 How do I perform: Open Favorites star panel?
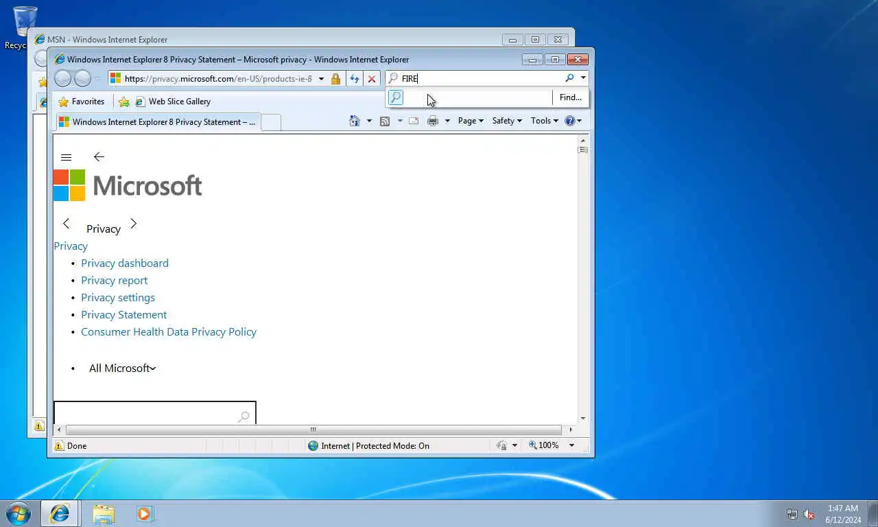(64, 102)
